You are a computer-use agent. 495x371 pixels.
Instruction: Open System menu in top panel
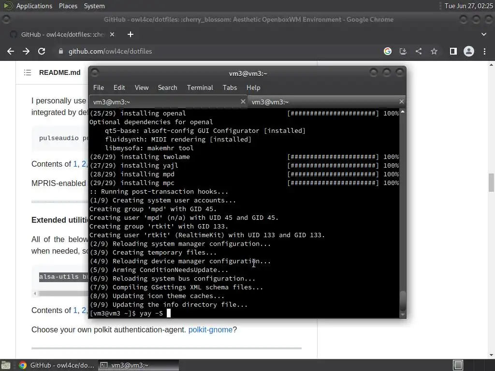[x=94, y=6]
